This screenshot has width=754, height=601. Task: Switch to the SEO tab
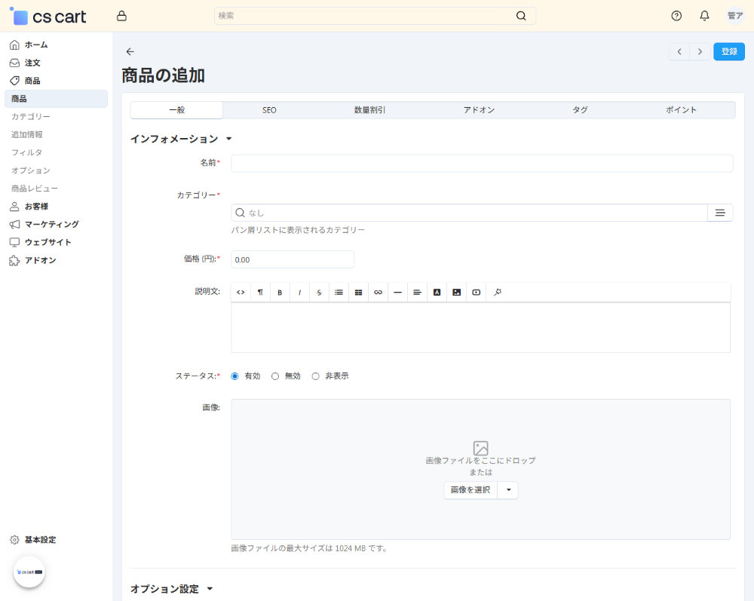click(269, 109)
